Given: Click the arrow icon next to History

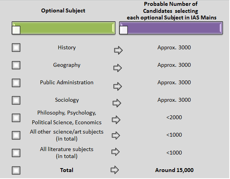Looking at the screenshot, I should (118, 50).
